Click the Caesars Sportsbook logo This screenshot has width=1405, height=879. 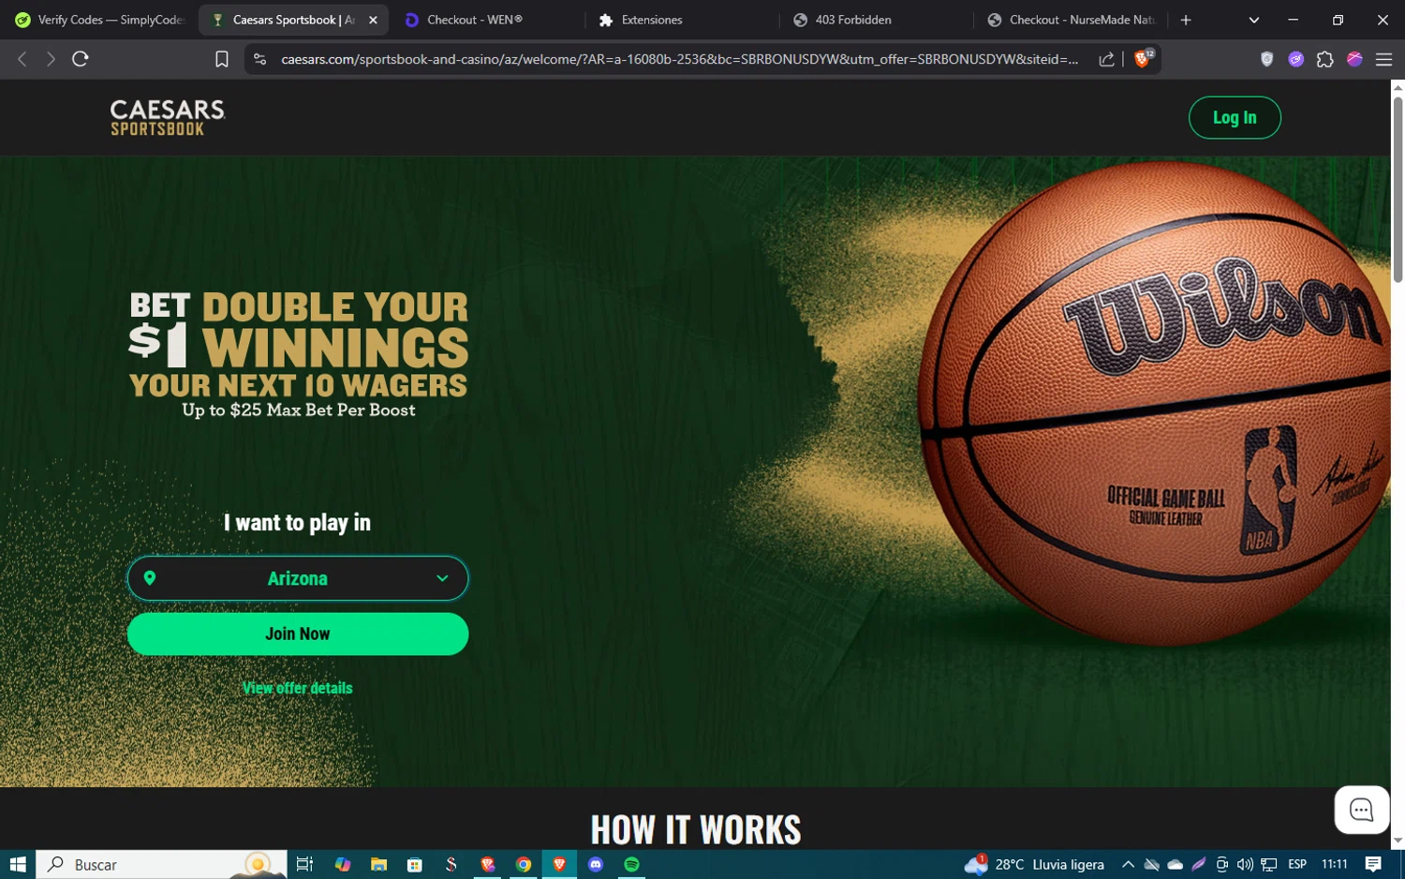coord(168,118)
